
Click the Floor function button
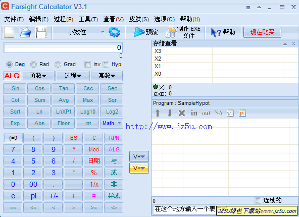pyautogui.click(x=63, y=123)
